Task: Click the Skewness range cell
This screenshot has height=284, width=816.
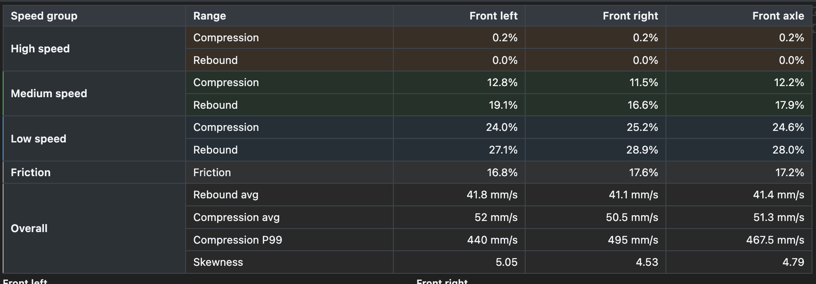Action: [x=289, y=262]
